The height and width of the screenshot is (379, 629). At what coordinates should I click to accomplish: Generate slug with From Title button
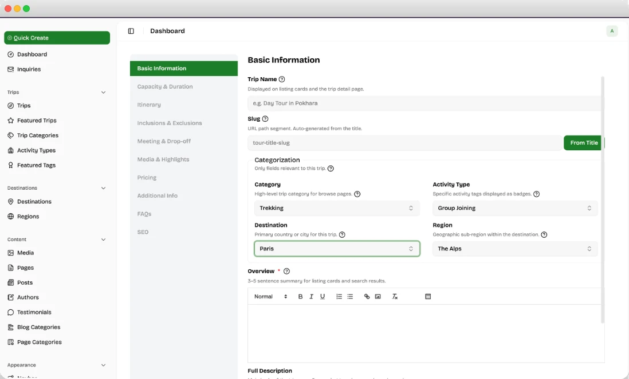pyautogui.click(x=584, y=143)
